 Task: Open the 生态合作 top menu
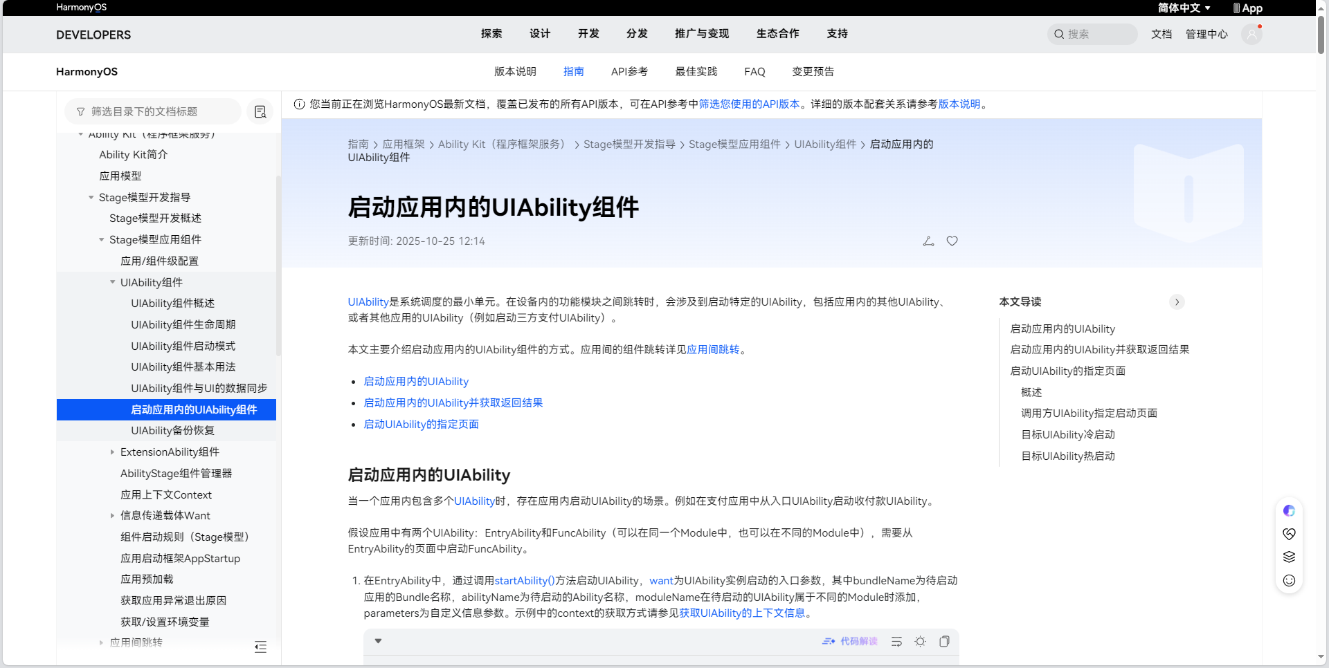point(777,34)
